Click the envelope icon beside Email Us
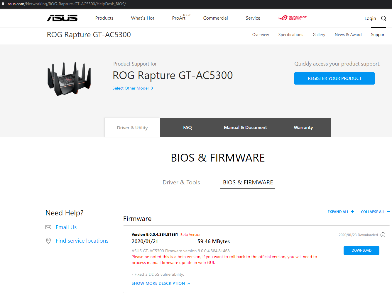Image resolution: width=392 pixels, height=295 pixels. (48, 227)
